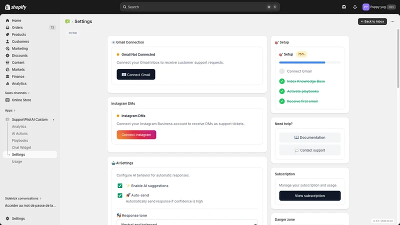Toggle Enable AI suggestions checkbox
The width and height of the screenshot is (400, 225).
[120, 185]
